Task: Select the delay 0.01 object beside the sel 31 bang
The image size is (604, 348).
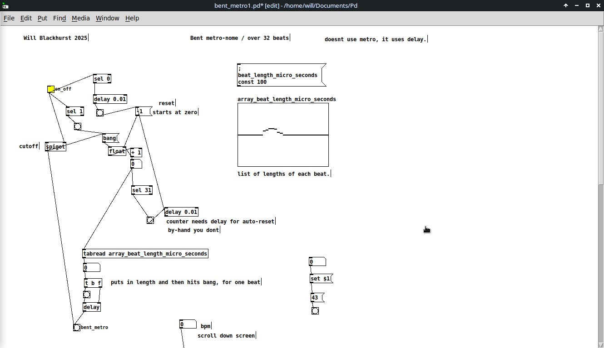Action: [x=181, y=212]
